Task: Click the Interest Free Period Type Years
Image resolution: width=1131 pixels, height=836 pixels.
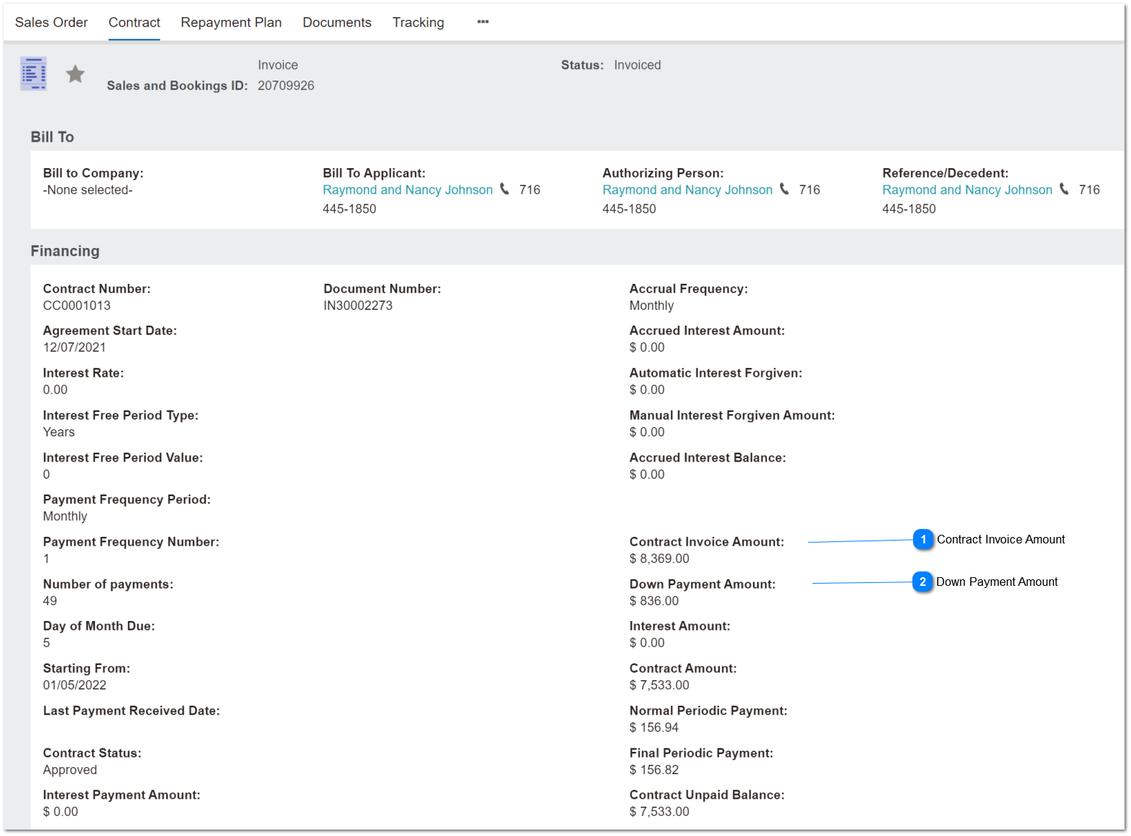Action: (59, 432)
